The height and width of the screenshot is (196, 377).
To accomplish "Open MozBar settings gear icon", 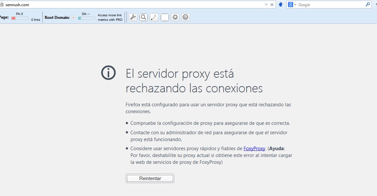I will [x=175, y=17].
